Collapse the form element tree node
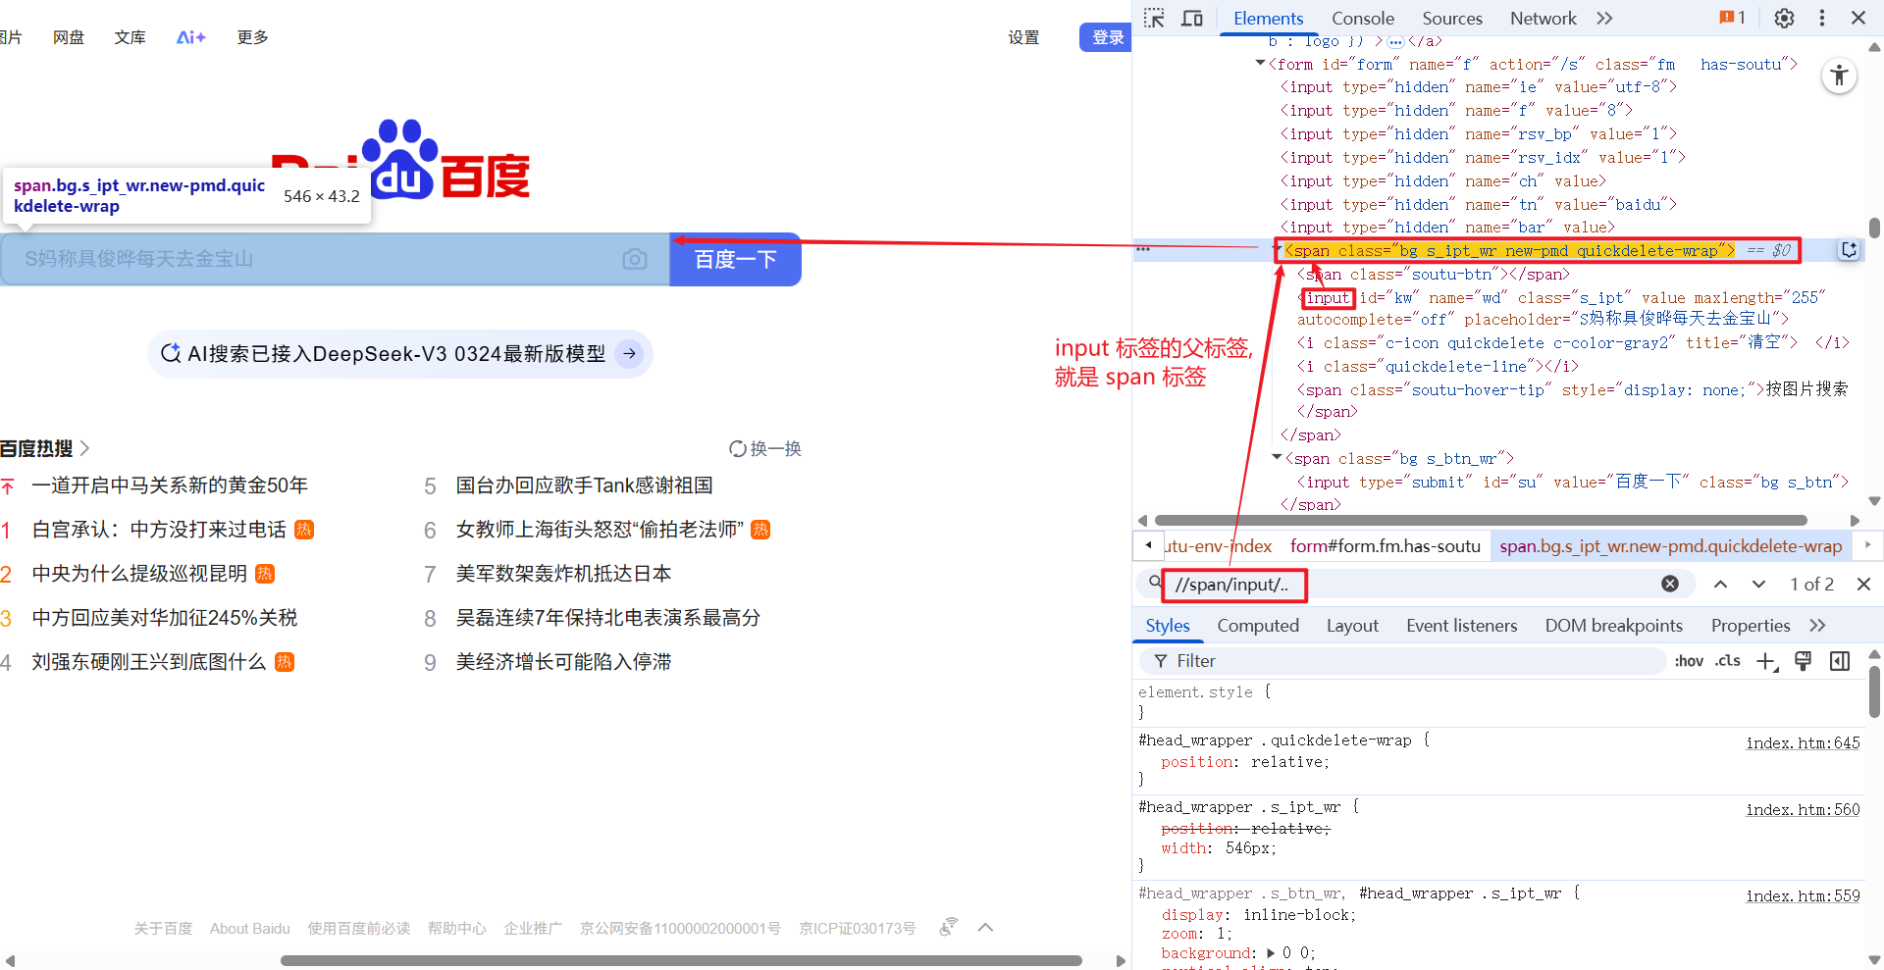 coord(1260,64)
